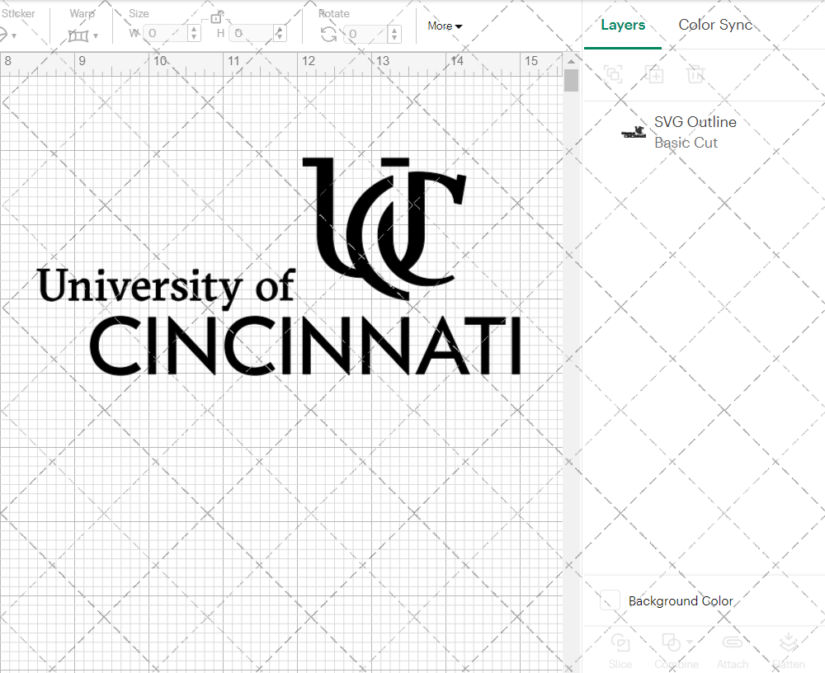
Task: Switch to the Color Sync tab
Action: [715, 25]
